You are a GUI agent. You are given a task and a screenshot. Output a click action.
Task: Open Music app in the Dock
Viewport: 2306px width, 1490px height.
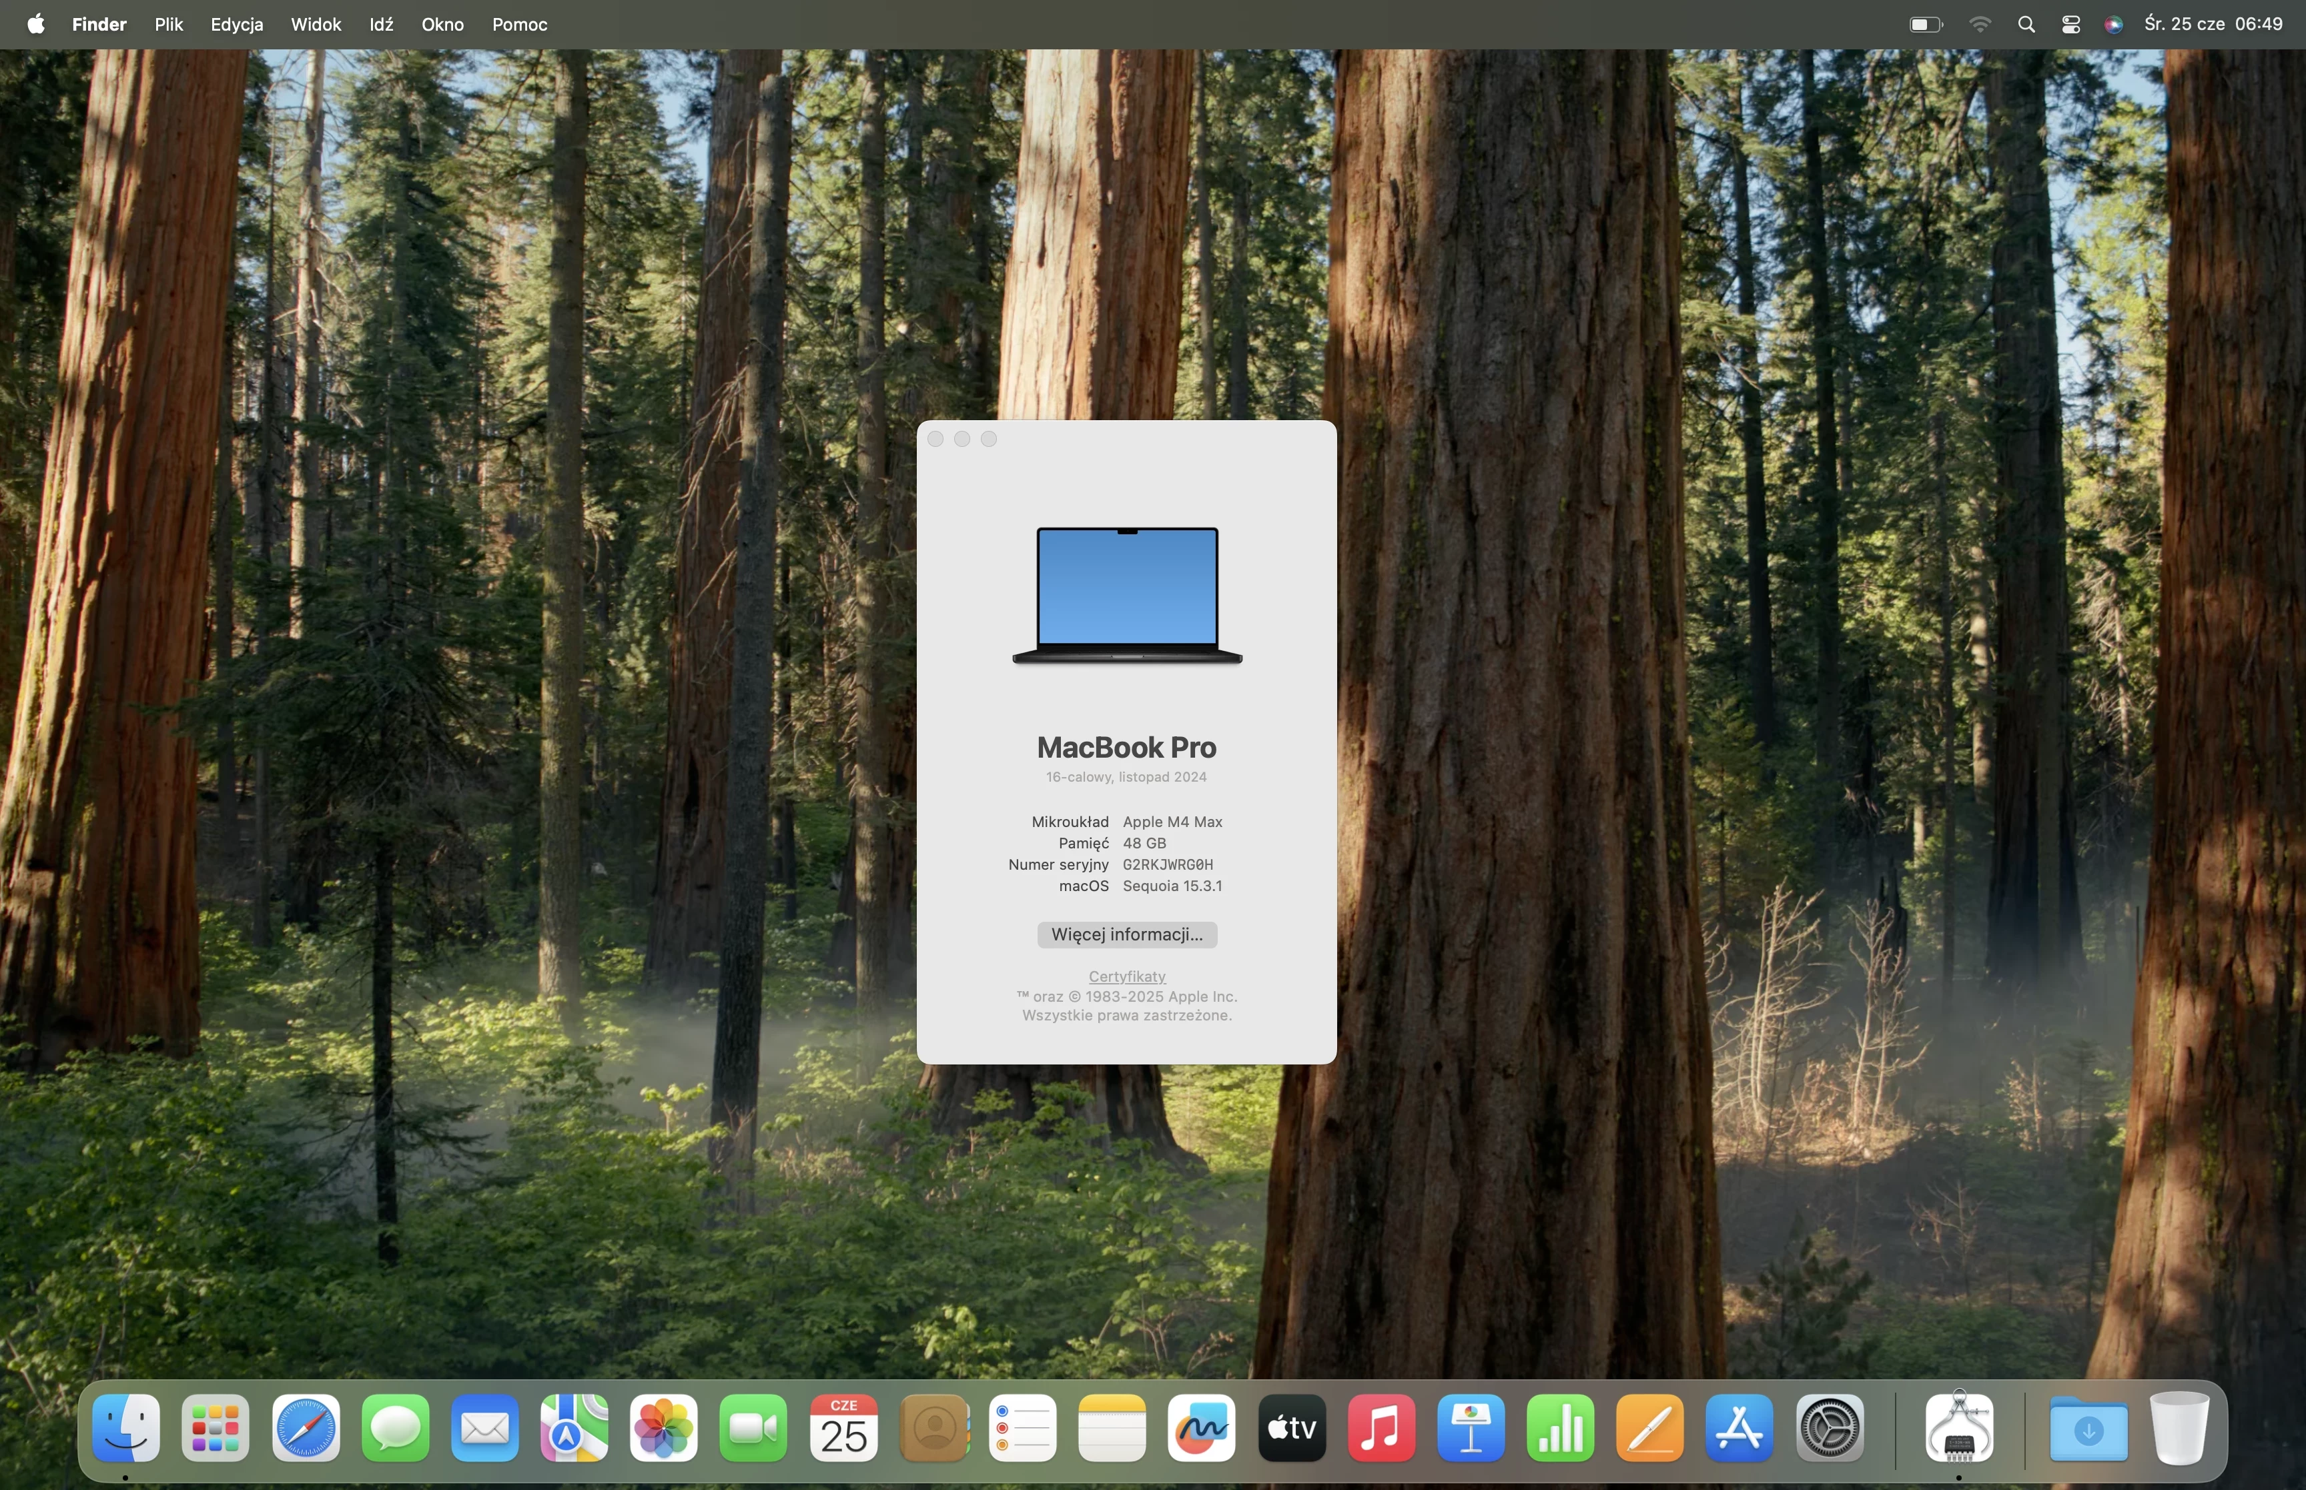(x=1382, y=1428)
